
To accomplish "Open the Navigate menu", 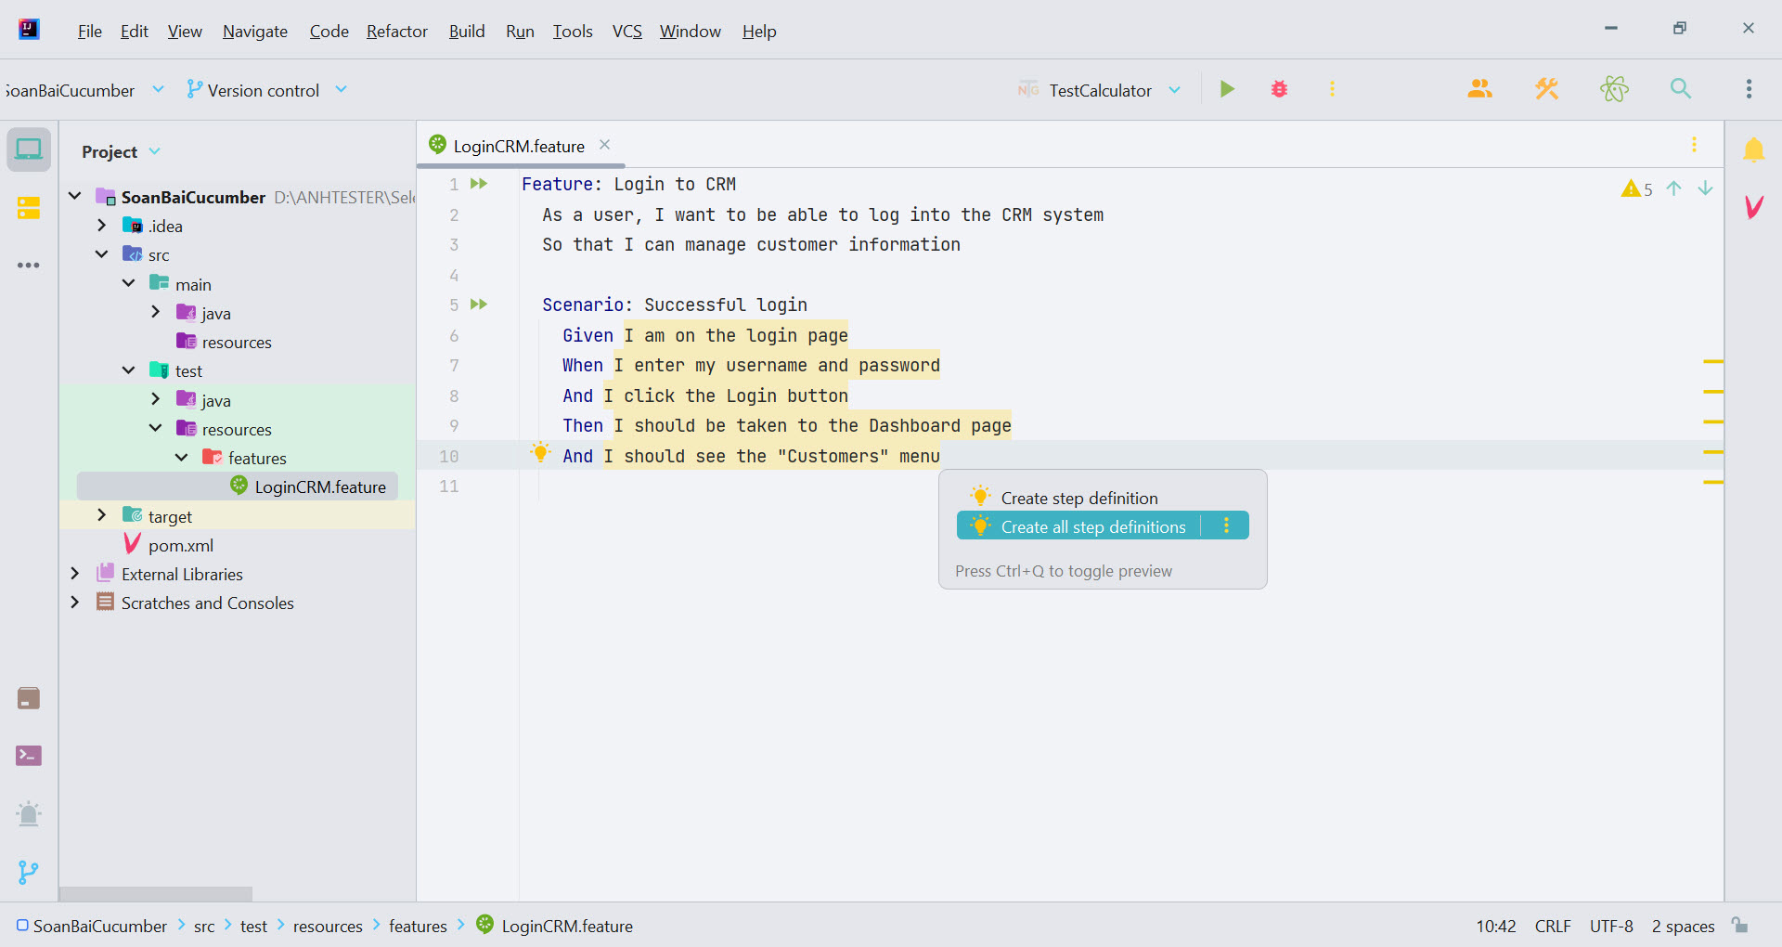I will [x=255, y=31].
